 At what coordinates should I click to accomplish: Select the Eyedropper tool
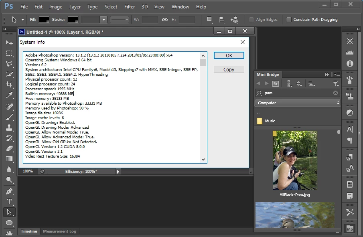click(x=9, y=95)
